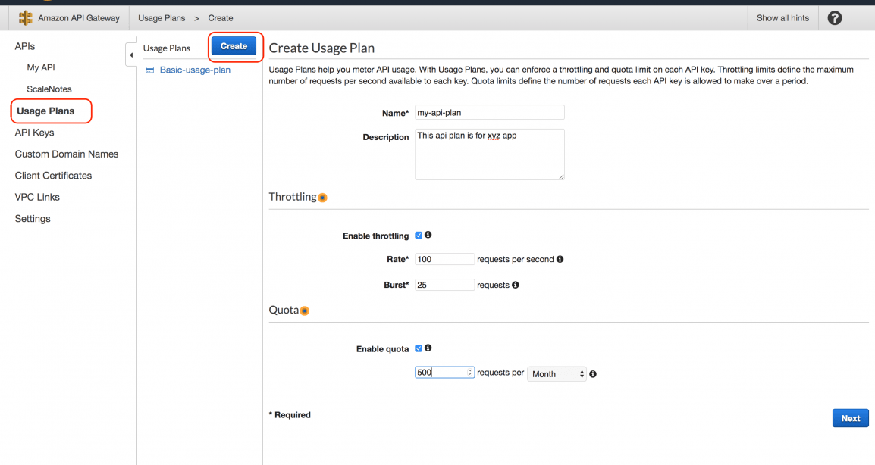Collapse the Usage Plans side panel arrow
The image size is (875, 465).
(131, 55)
